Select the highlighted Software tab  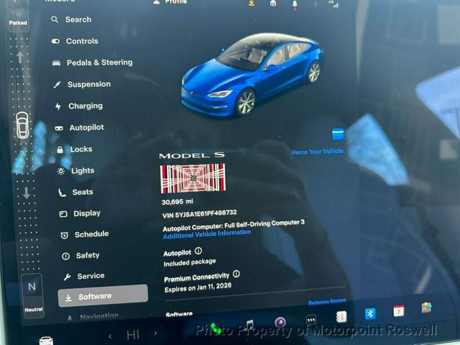[x=103, y=295]
